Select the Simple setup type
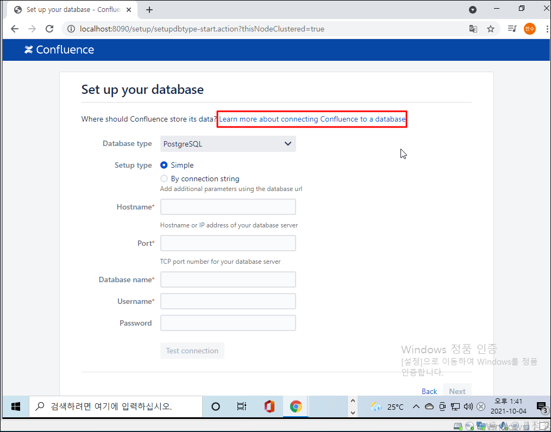This screenshot has width=551, height=432. 164,165
